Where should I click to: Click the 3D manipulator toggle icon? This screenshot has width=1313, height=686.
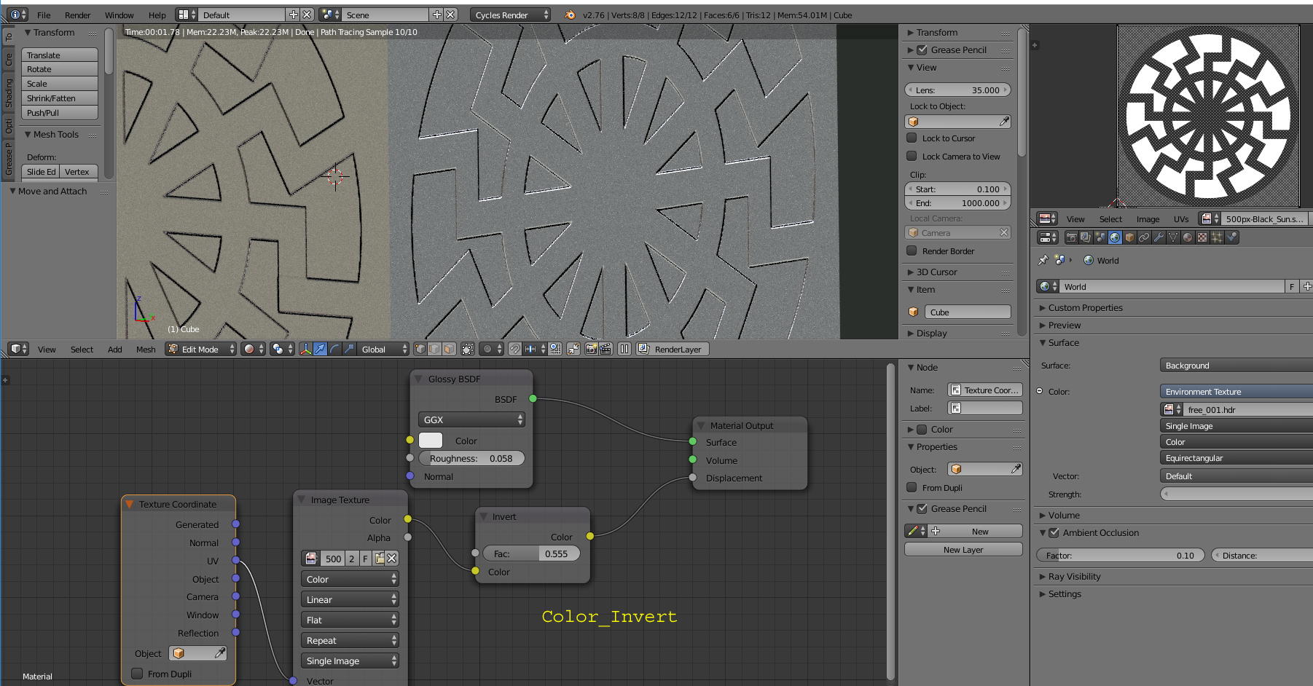click(x=305, y=350)
